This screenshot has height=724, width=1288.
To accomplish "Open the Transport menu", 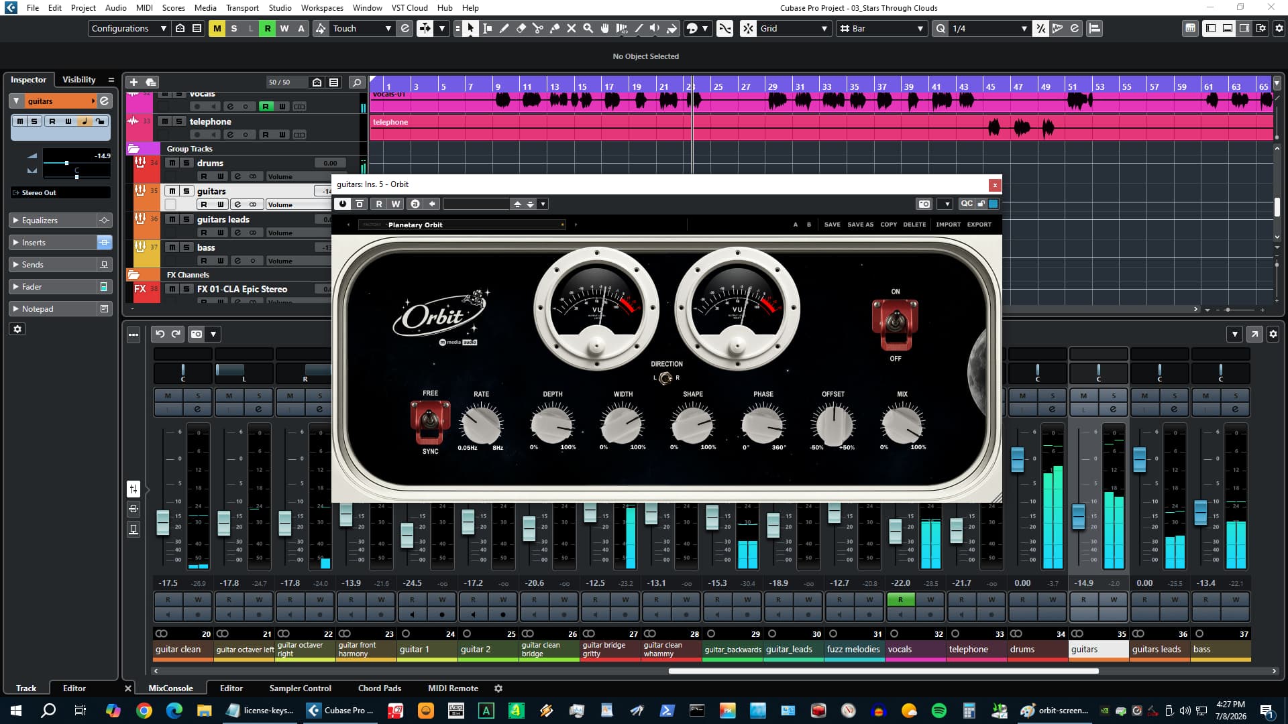I will click(242, 7).
